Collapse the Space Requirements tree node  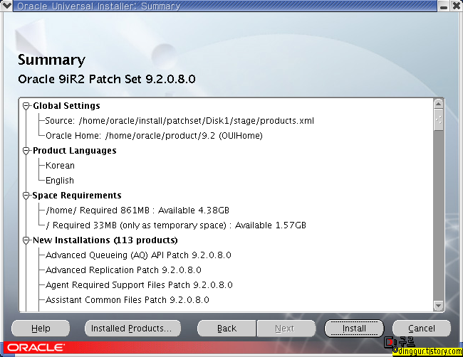pos(26,196)
